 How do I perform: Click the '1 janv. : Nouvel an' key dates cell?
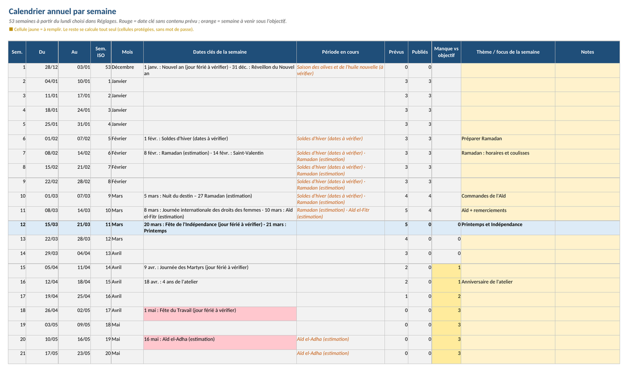220,70
